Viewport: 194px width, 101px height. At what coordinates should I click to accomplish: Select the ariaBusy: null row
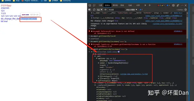click(x=103, y=98)
